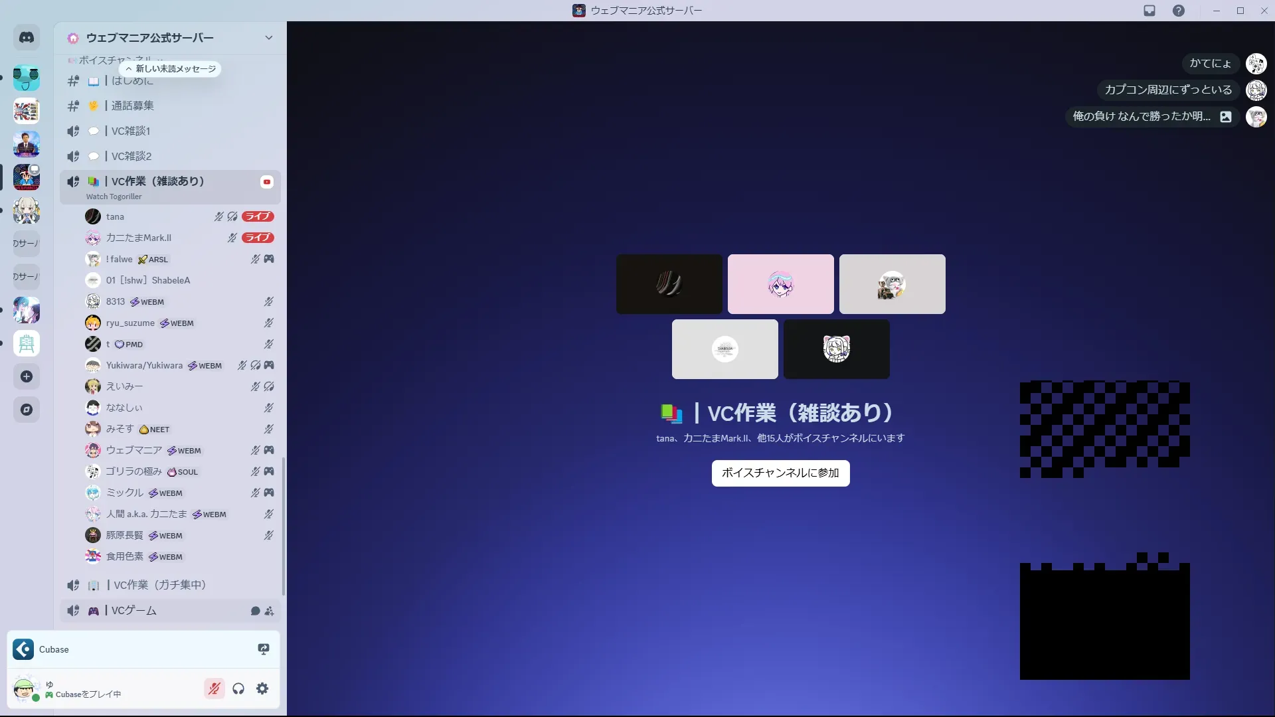Image resolution: width=1275 pixels, height=717 pixels.
Task: Toggle microphone mute button
Action: pyautogui.click(x=214, y=688)
